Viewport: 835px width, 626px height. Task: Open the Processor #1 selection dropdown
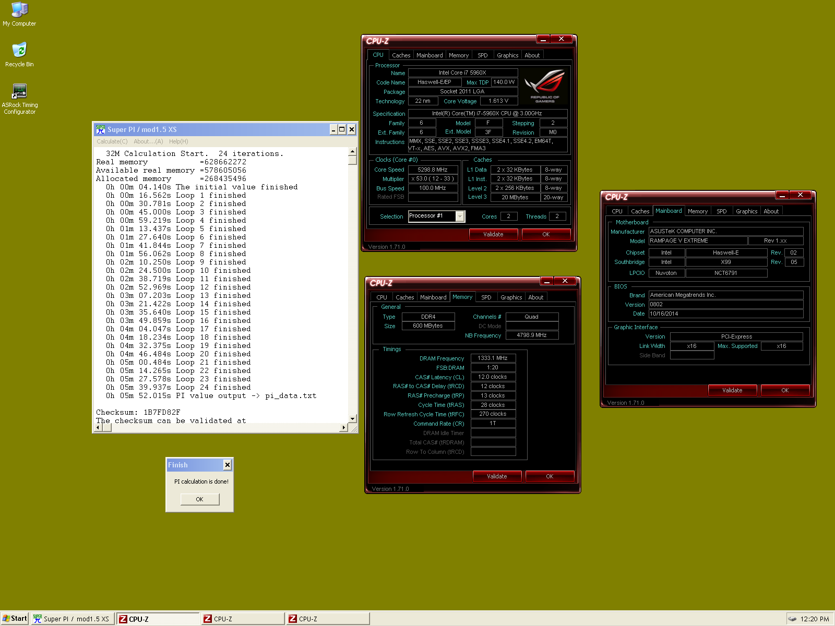(460, 216)
